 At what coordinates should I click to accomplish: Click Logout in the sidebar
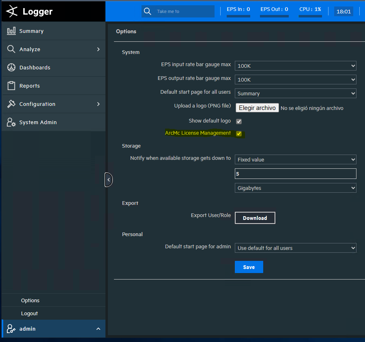click(29, 313)
